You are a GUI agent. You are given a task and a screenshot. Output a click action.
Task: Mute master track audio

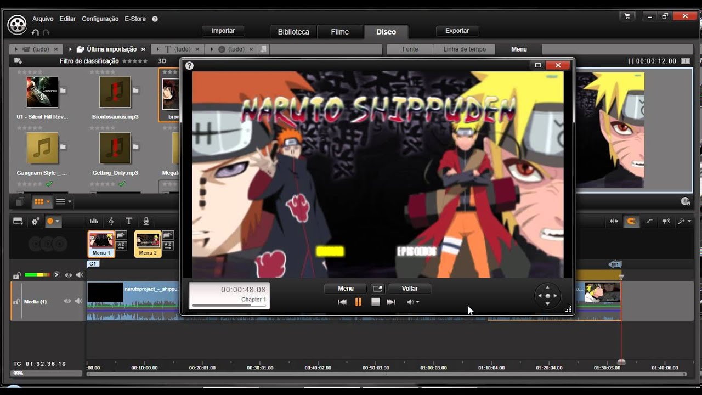80,275
